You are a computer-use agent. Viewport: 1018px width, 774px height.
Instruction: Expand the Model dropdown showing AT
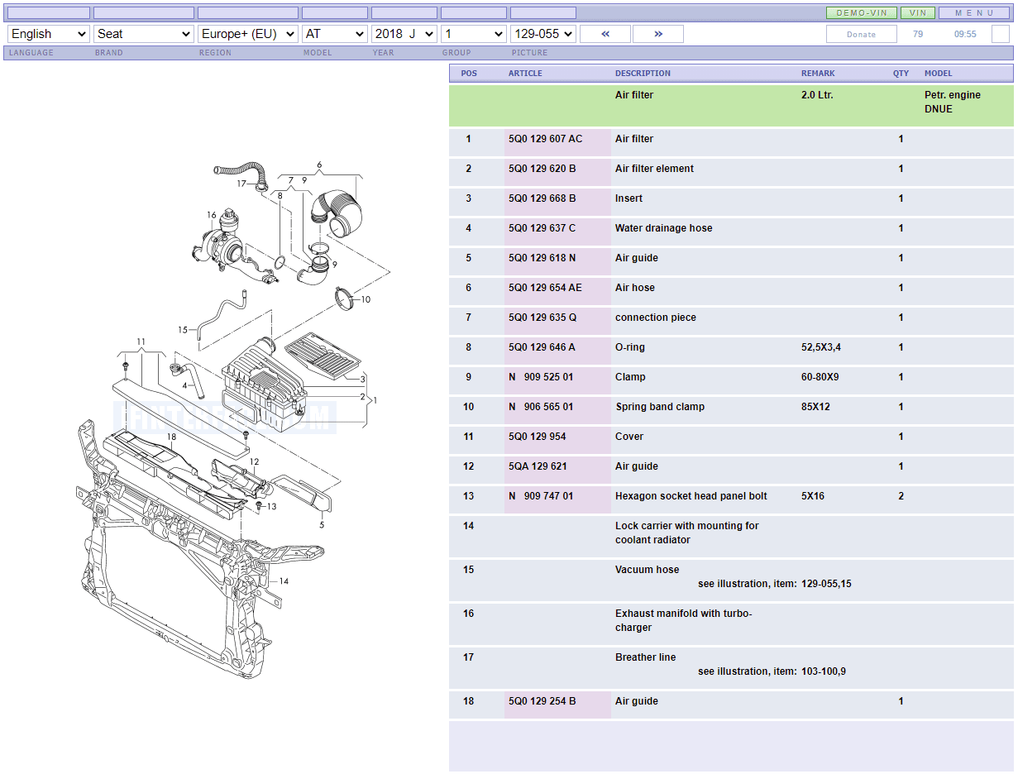(x=334, y=34)
